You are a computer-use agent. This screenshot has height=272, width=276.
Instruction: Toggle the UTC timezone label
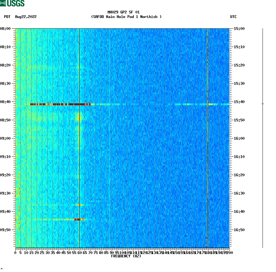234,17
